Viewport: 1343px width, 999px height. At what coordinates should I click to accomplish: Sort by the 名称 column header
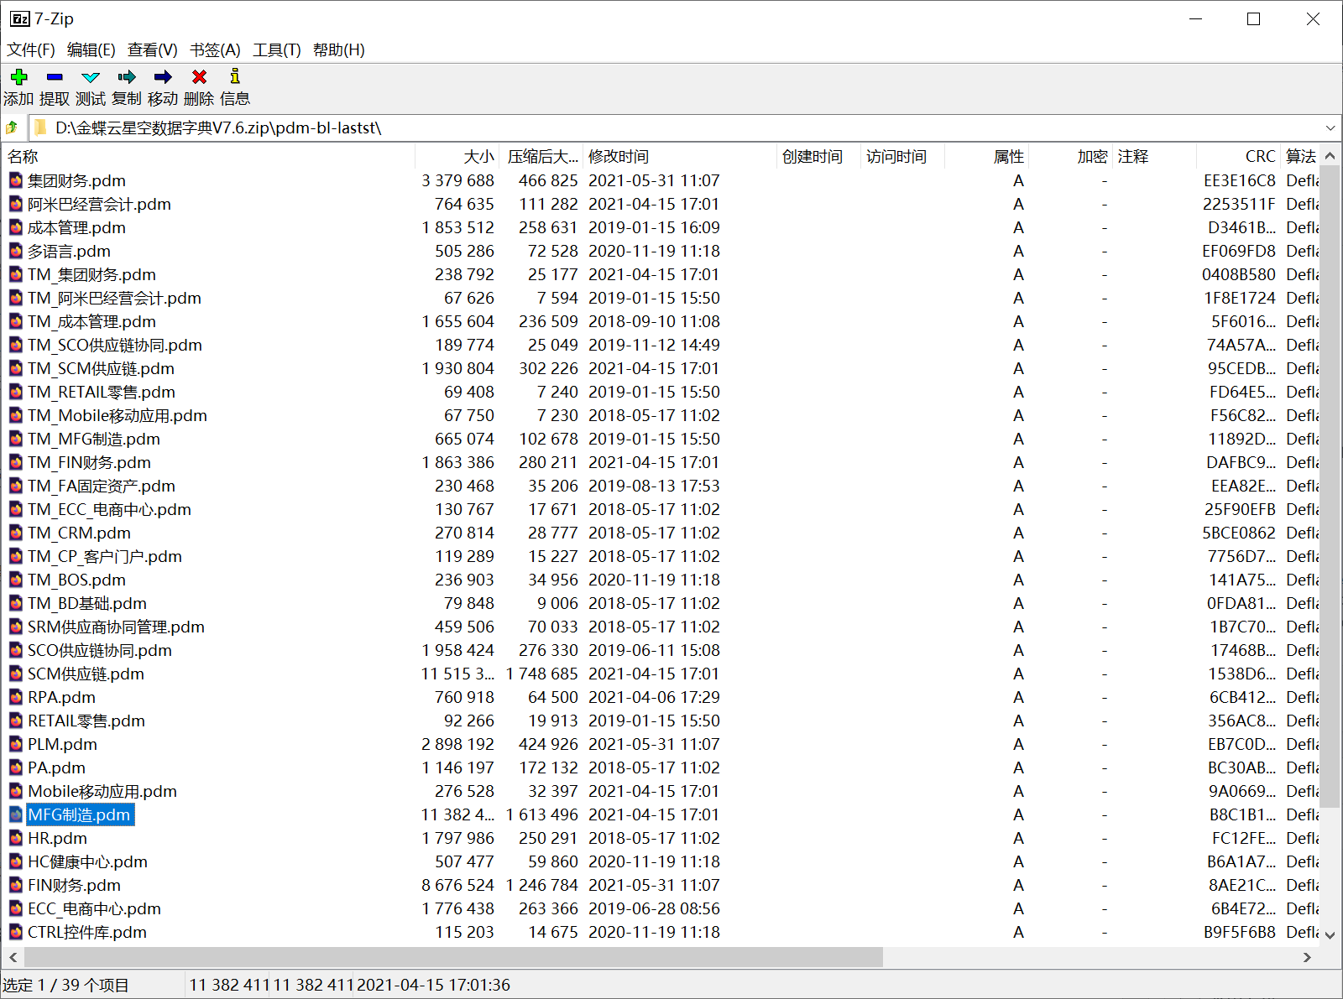pos(210,157)
